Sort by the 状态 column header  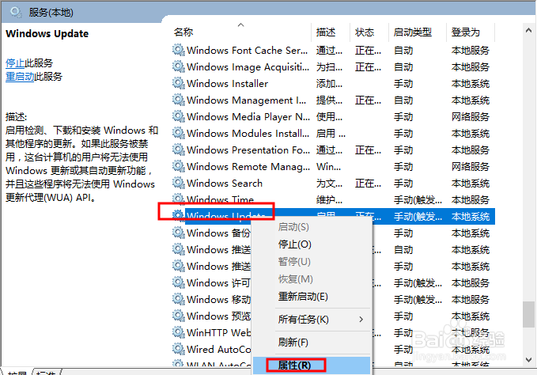[365, 32]
